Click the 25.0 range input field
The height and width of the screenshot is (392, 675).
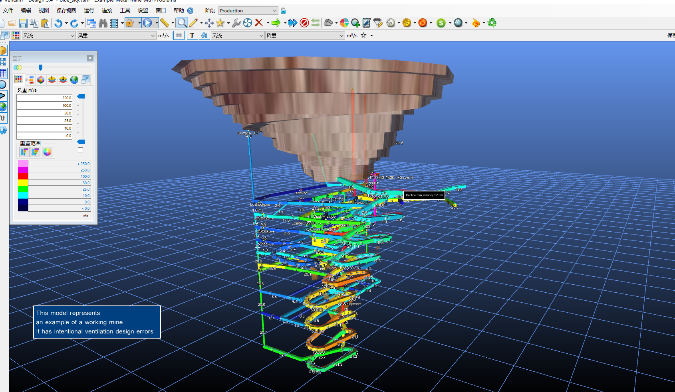(44, 120)
